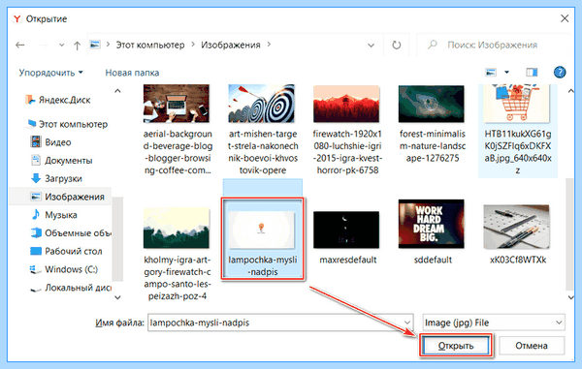Image resolution: width=582 pixels, height=369 pixels.
Task: Expand the address bar history dropdown
Action: click(x=371, y=46)
